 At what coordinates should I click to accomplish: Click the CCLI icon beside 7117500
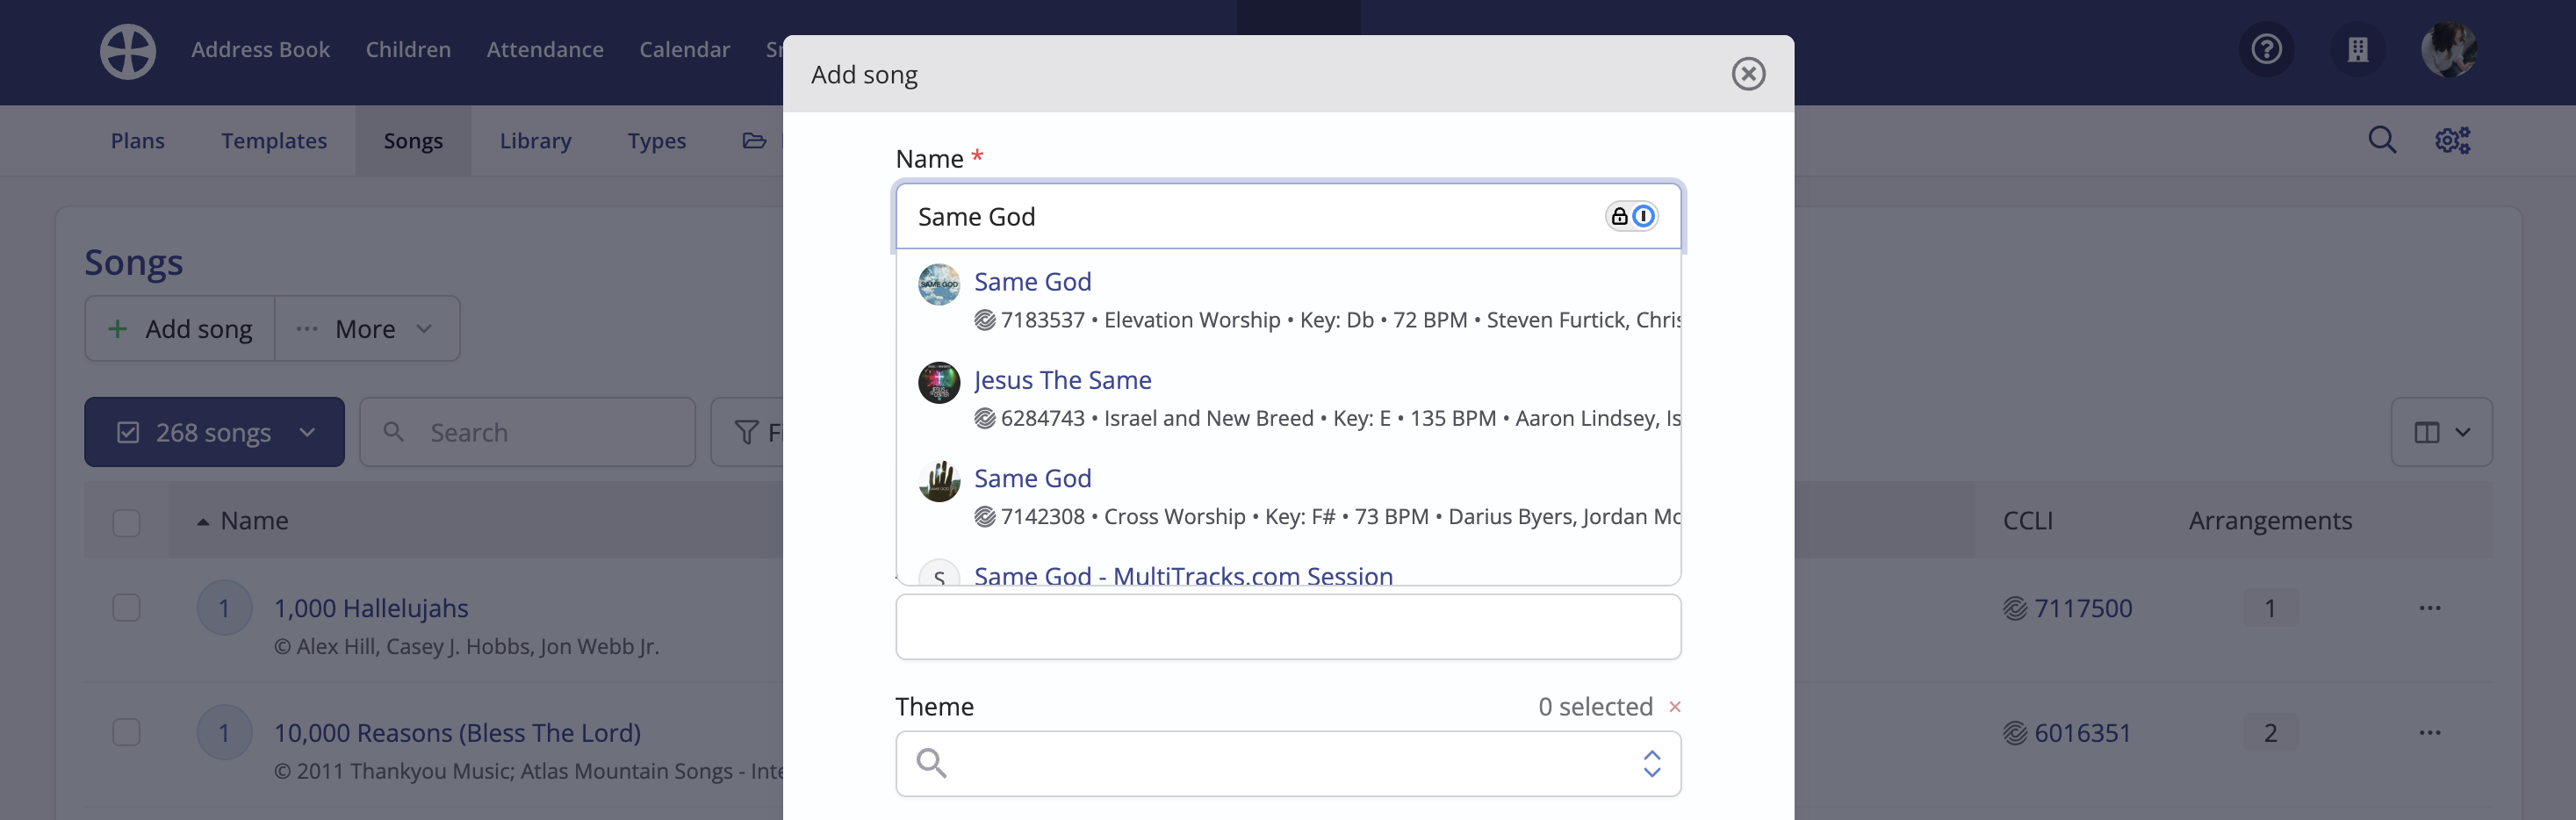[x=2015, y=608]
